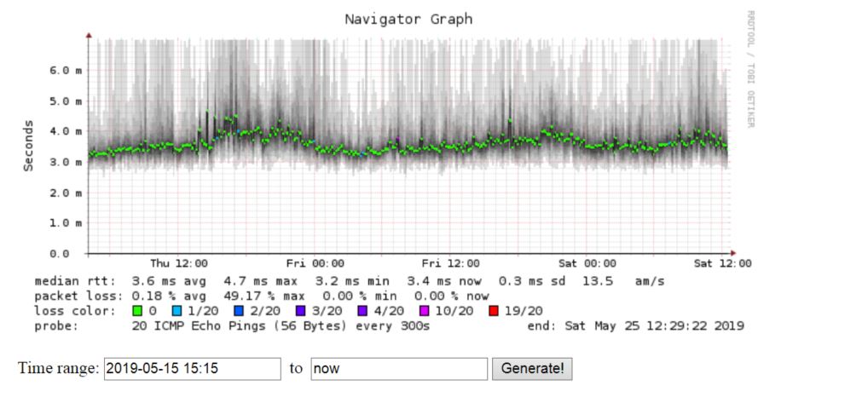This screenshot has width=845, height=403.
Task: Click the 'Sat 12:00' axis label
Action: 723,263
